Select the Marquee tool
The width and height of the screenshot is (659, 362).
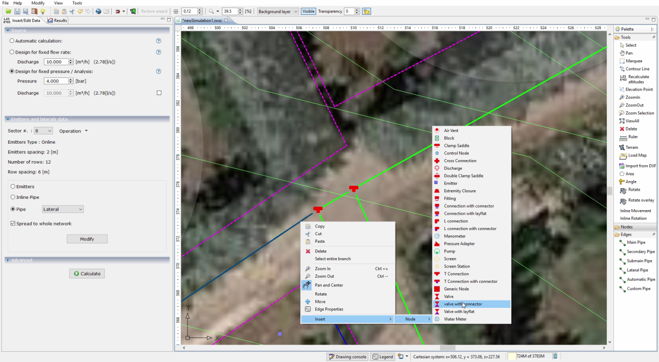pos(633,61)
